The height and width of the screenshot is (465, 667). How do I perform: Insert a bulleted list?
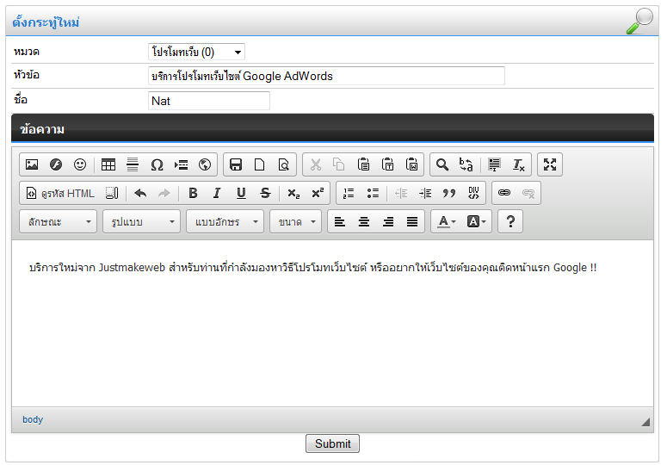click(x=373, y=193)
